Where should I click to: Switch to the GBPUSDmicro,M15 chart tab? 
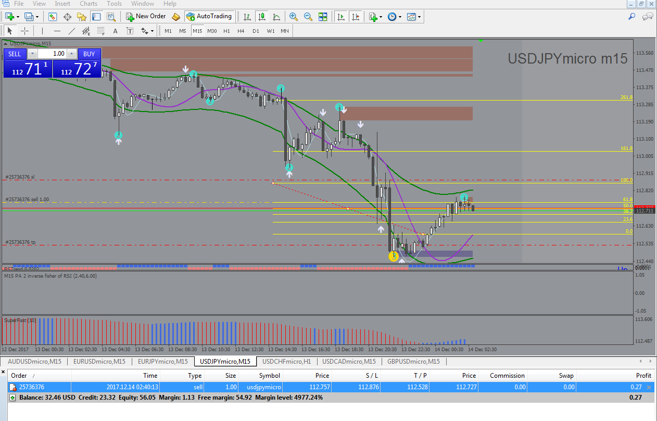point(413,361)
